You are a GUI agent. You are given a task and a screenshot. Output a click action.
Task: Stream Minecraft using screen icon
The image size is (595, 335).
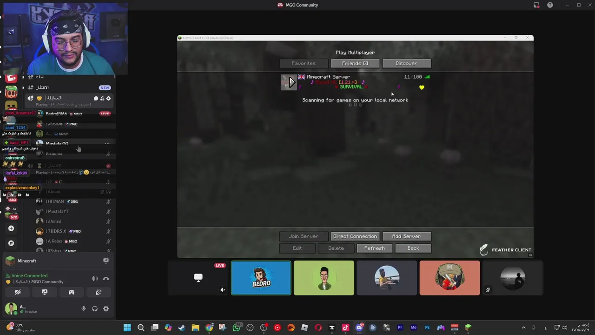[106, 261]
